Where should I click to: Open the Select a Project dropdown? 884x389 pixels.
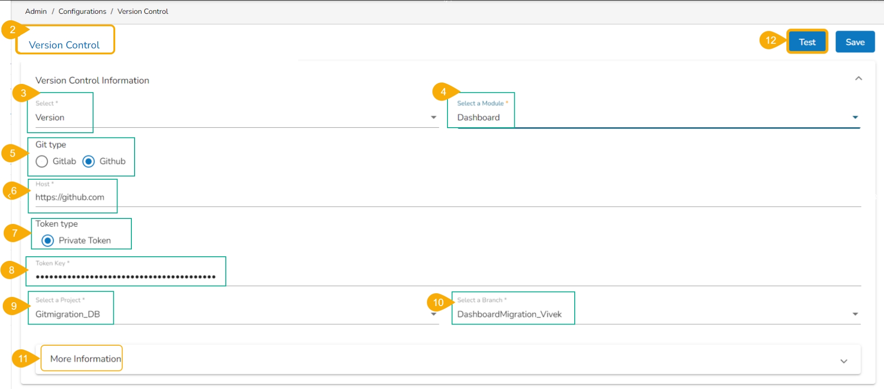click(433, 314)
